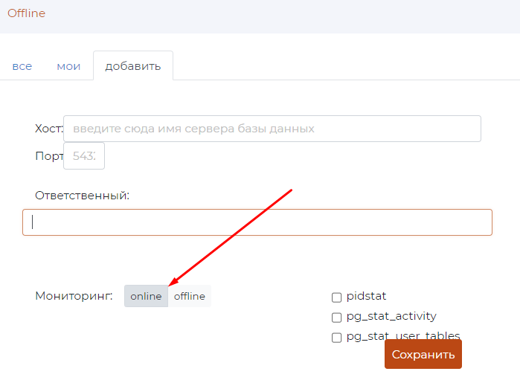
Task: Click the pg_stat_user_tables label text
Action: pos(403,336)
